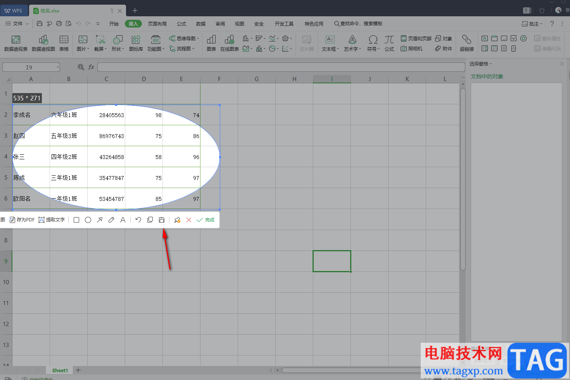The height and width of the screenshot is (380, 570).
Task: Open the 功能图 dropdown
Action: [156, 43]
